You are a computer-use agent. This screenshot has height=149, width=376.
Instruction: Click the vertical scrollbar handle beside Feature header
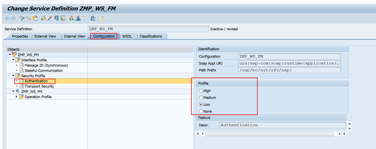[350, 117]
